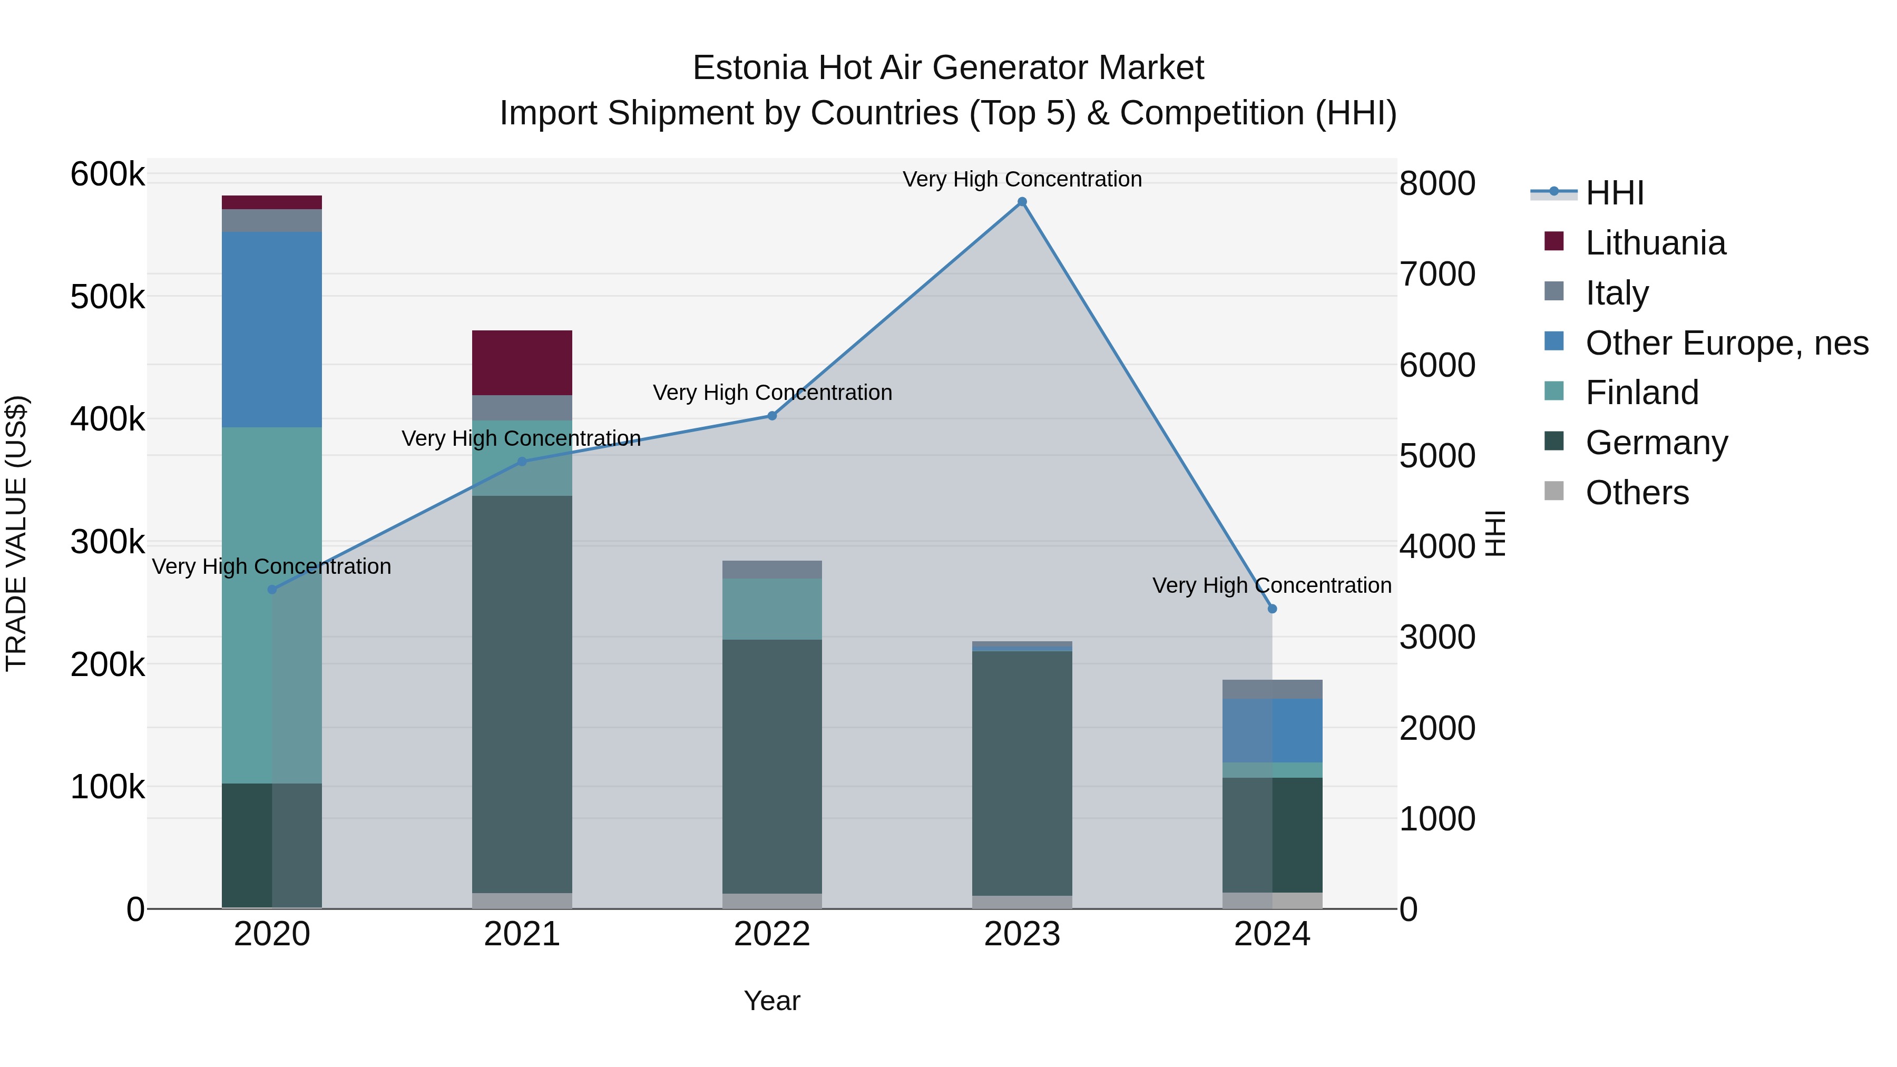Click Very High Concentration label above 2024
This screenshot has height=1067, width=1897.
(x=1272, y=585)
